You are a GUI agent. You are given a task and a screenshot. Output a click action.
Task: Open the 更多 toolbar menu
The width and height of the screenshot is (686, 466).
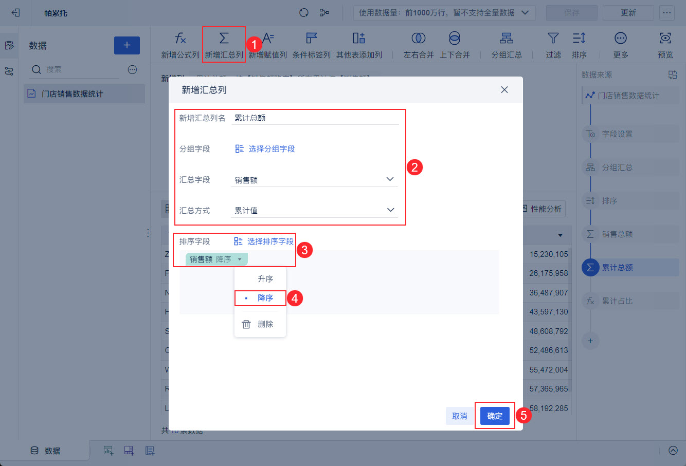point(621,45)
